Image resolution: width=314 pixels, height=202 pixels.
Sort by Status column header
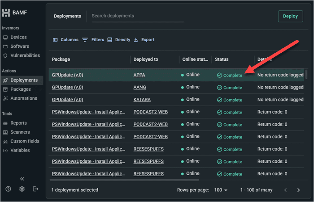(222, 59)
